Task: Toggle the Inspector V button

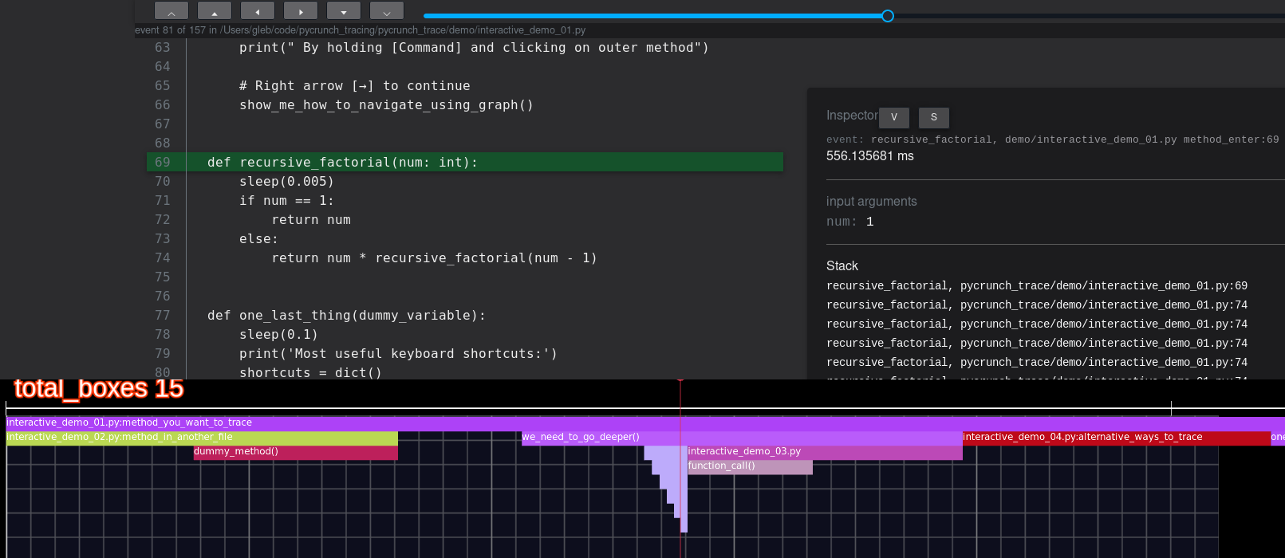Action: point(894,117)
